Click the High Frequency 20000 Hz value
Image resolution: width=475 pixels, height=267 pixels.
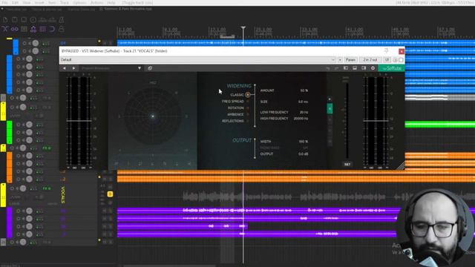[301, 119]
